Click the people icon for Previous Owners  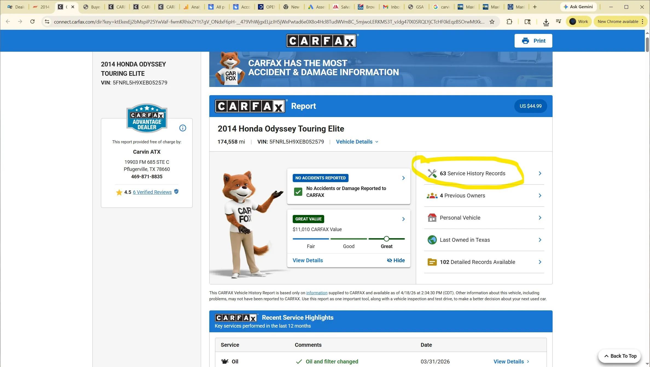click(432, 196)
